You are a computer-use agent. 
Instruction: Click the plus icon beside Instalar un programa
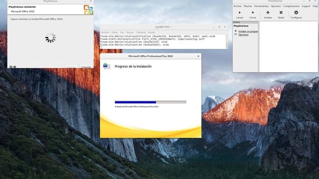[x=236, y=31]
